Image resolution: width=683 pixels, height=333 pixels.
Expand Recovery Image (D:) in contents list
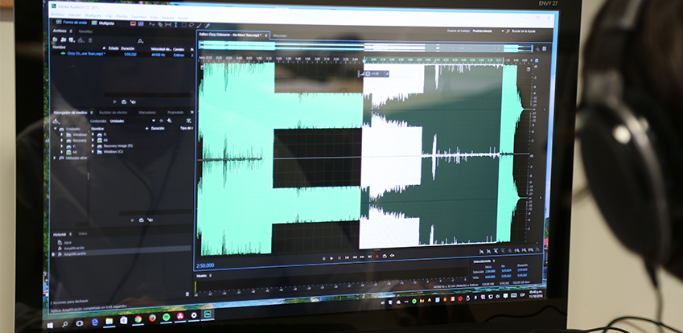93,146
